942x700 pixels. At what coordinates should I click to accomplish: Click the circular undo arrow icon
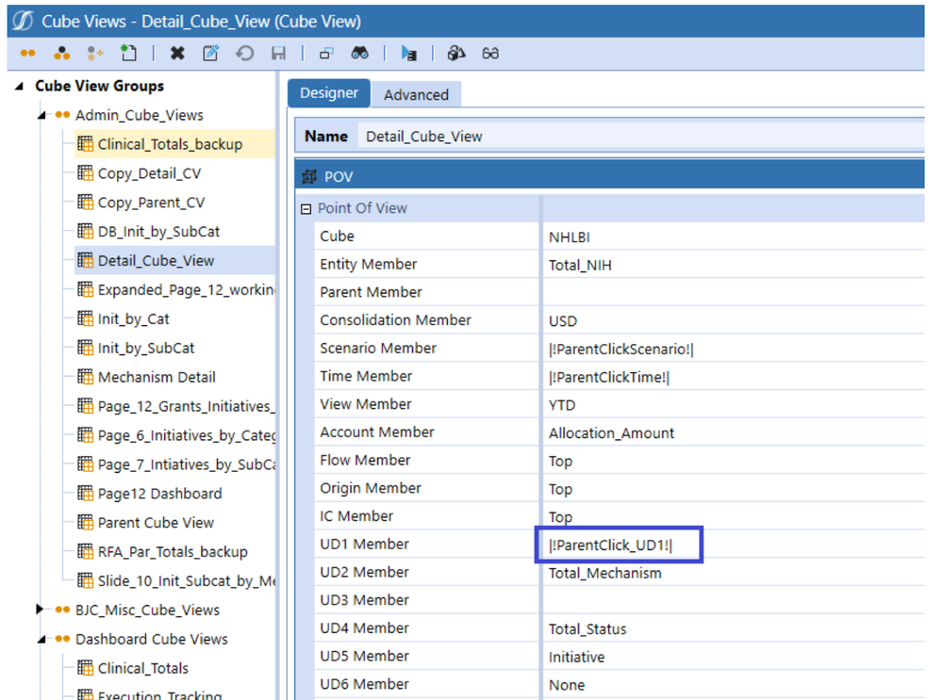244,54
